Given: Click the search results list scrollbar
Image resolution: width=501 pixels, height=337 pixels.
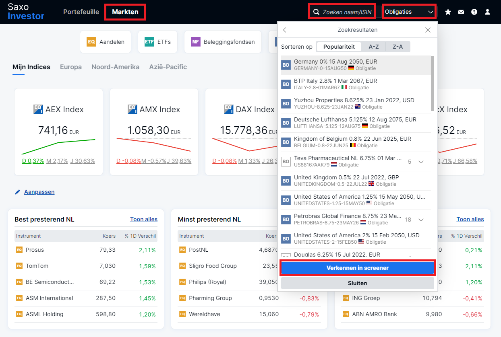Looking at the screenshot, I should coord(433,84).
